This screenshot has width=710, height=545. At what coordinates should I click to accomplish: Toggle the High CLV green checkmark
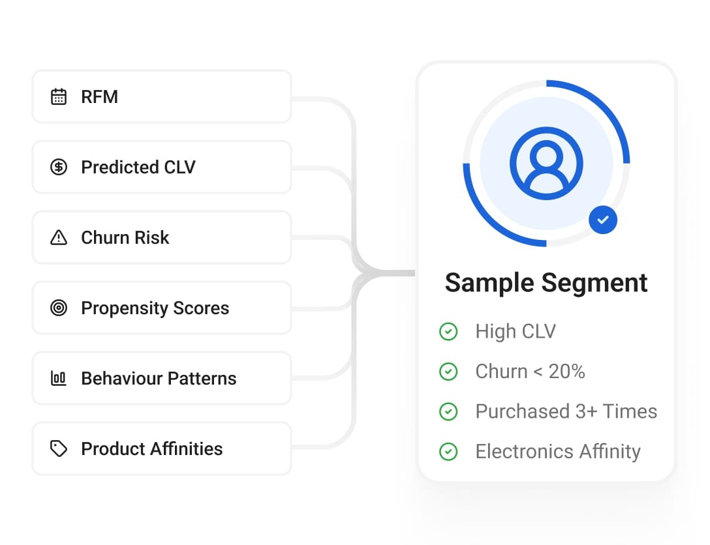point(448,332)
